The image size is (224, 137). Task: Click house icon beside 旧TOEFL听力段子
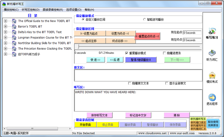click(x=14, y=54)
